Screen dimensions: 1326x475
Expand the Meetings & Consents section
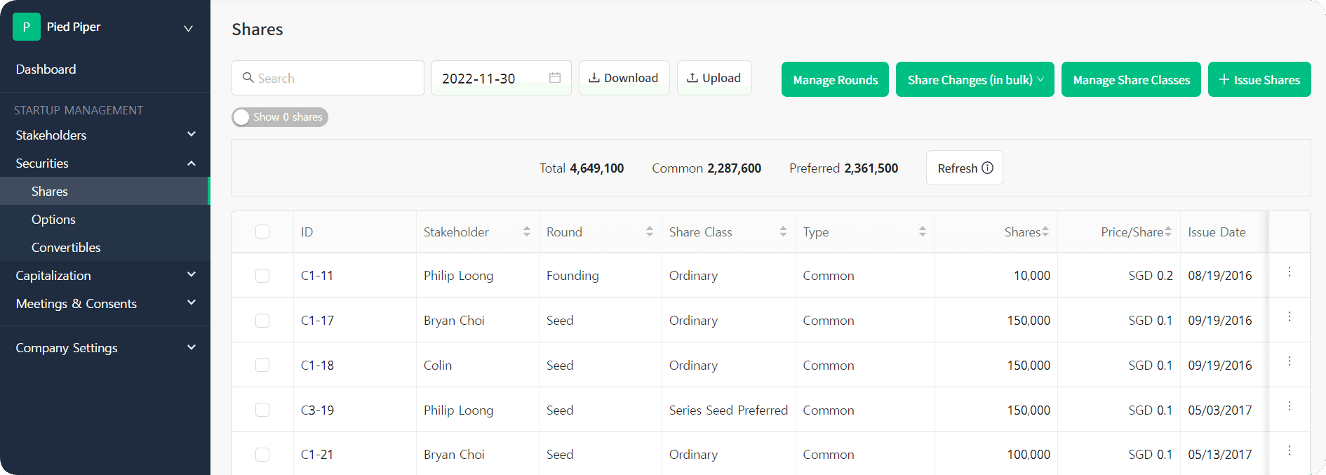pyautogui.click(x=105, y=303)
